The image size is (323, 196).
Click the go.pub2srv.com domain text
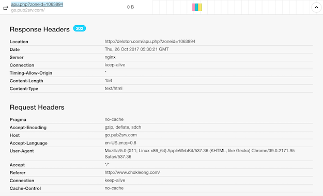coord(28,10)
